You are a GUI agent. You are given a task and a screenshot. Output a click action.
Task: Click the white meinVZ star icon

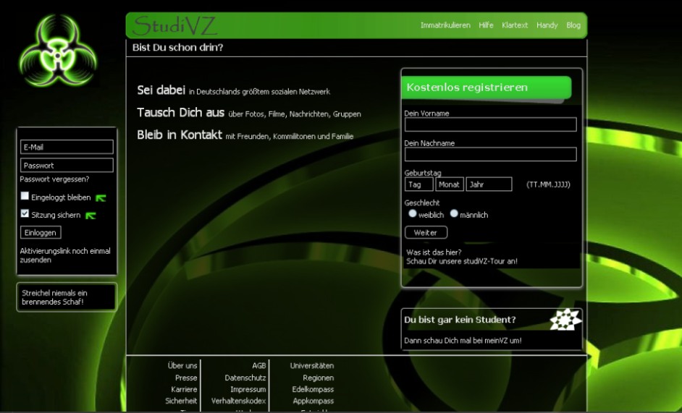pos(565,320)
